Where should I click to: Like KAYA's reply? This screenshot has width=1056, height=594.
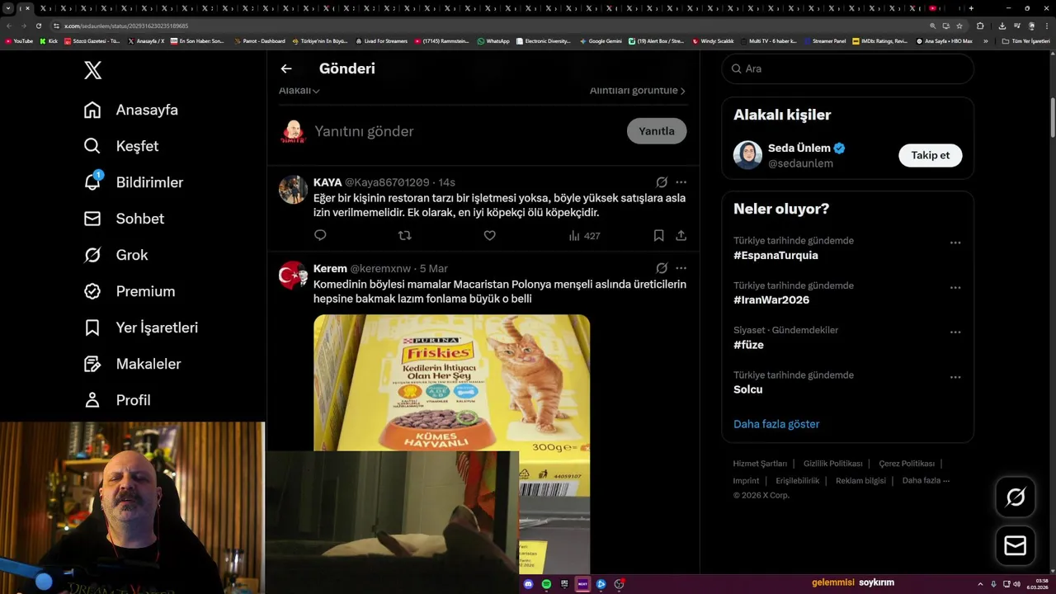click(489, 236)
